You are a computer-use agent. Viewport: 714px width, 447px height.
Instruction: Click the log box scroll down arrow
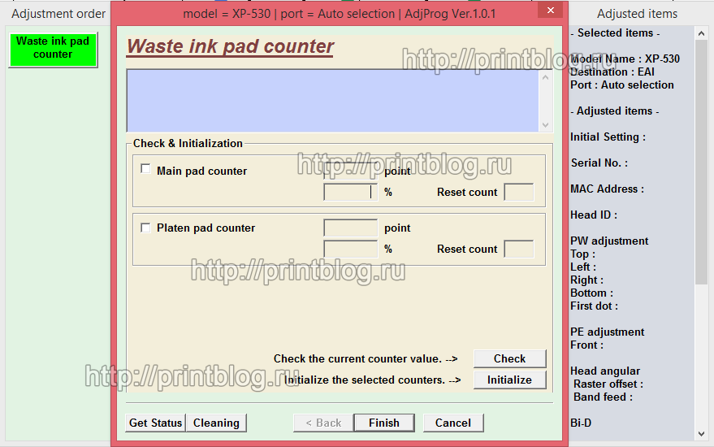pos(546,125)
